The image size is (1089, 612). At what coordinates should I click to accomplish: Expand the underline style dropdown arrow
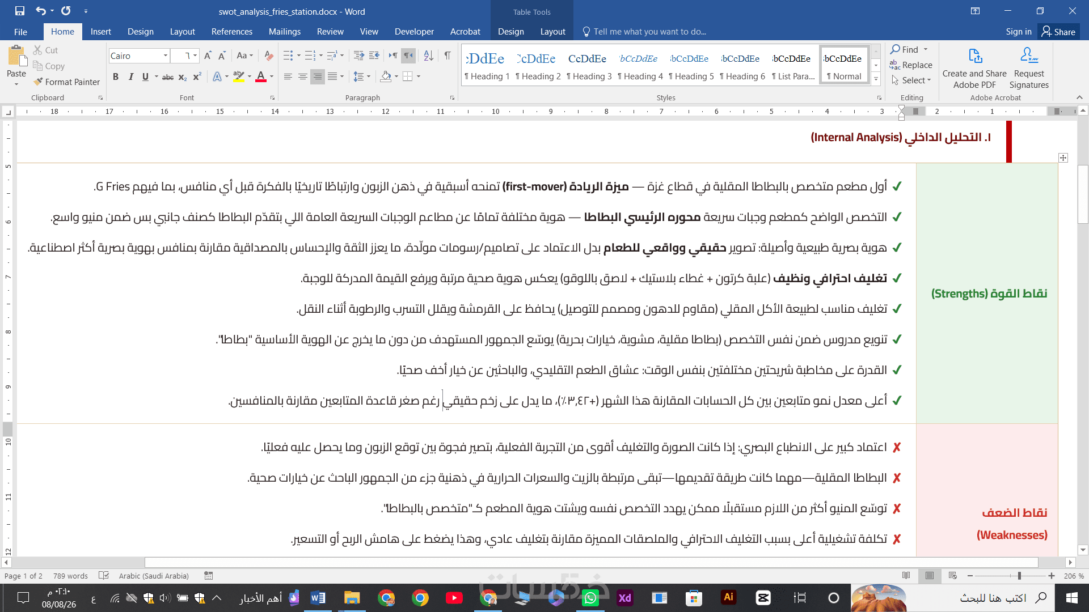pyautogui.click(x=156, y=76)
